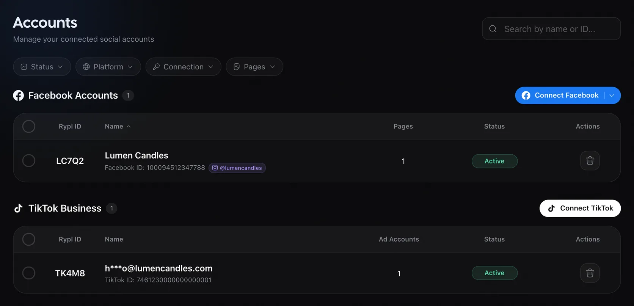
Task: Click Facebook ID 100094512347788 text
Action: pos(155,168)
